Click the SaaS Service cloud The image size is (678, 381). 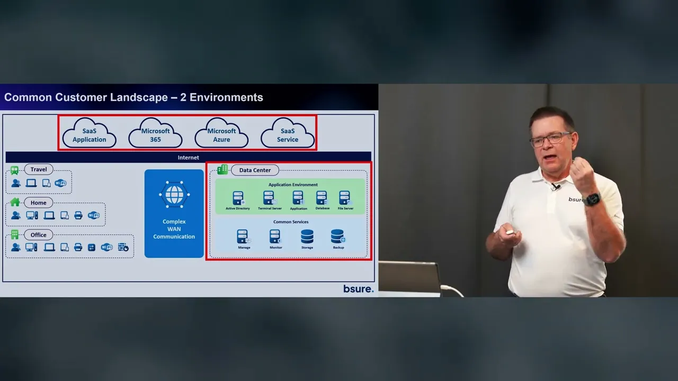[288, 133]
